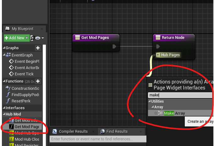
Task: Click the Mod Hub Closed yellow icon
Action: coord(11,139)
